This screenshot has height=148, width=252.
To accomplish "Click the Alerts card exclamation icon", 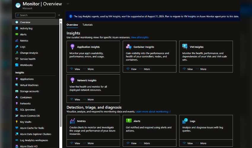I will [x=129, y=120].
